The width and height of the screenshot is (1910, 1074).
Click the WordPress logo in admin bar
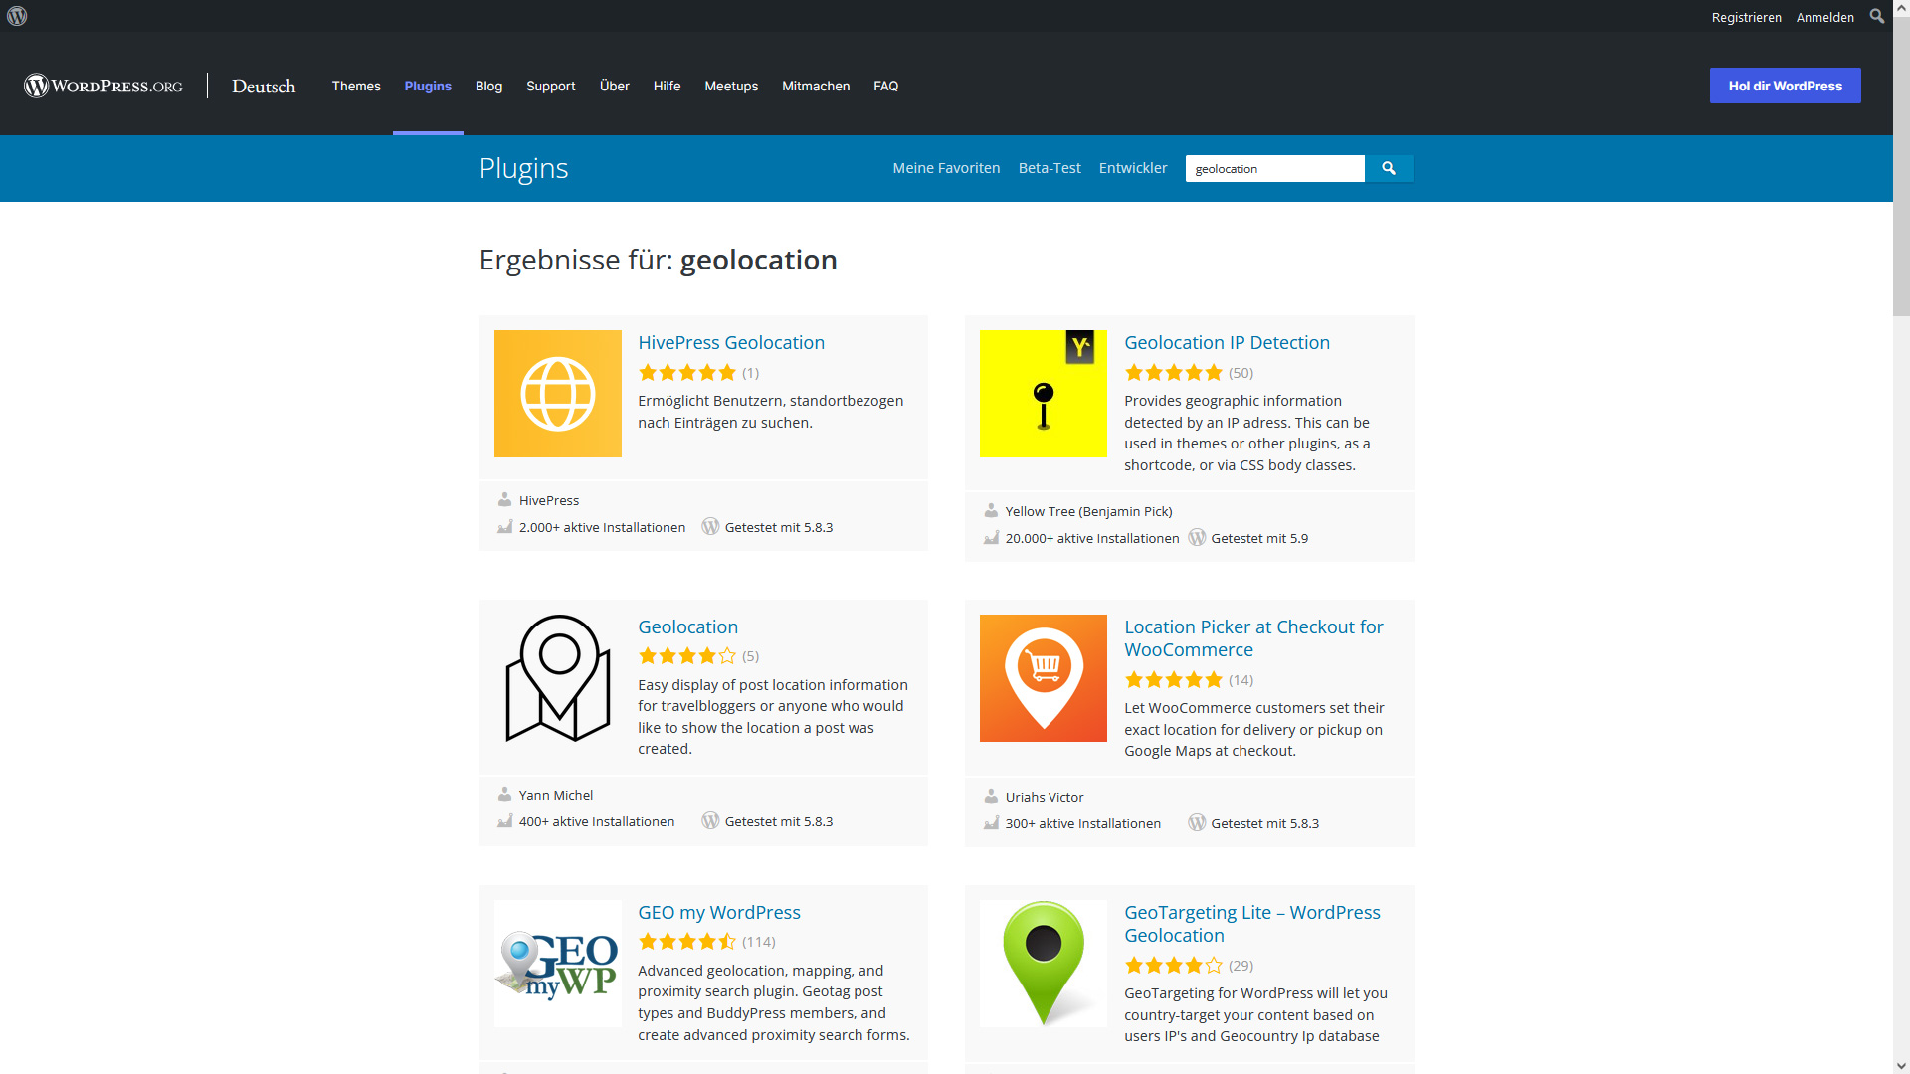coord(17,16)
